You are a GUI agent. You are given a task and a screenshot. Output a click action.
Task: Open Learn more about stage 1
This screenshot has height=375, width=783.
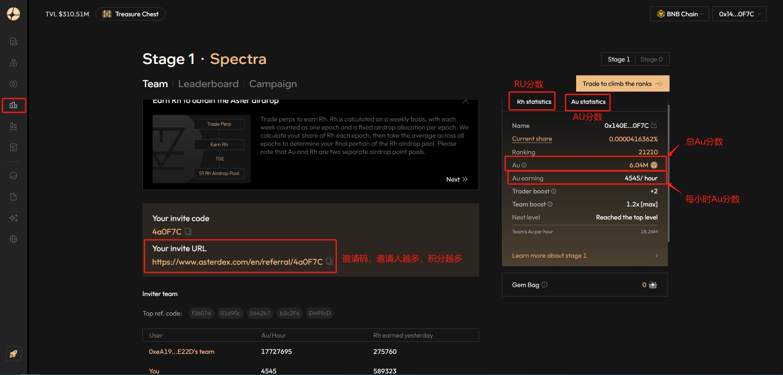585,255
